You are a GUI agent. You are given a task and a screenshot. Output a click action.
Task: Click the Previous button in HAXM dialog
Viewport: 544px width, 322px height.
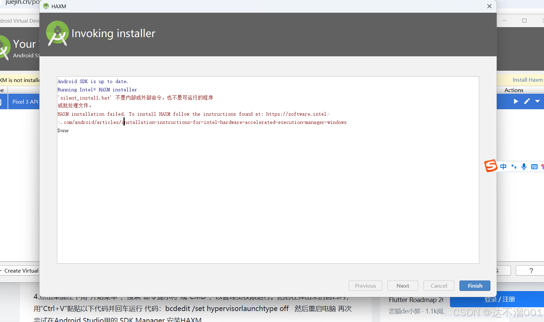point(365,286)
